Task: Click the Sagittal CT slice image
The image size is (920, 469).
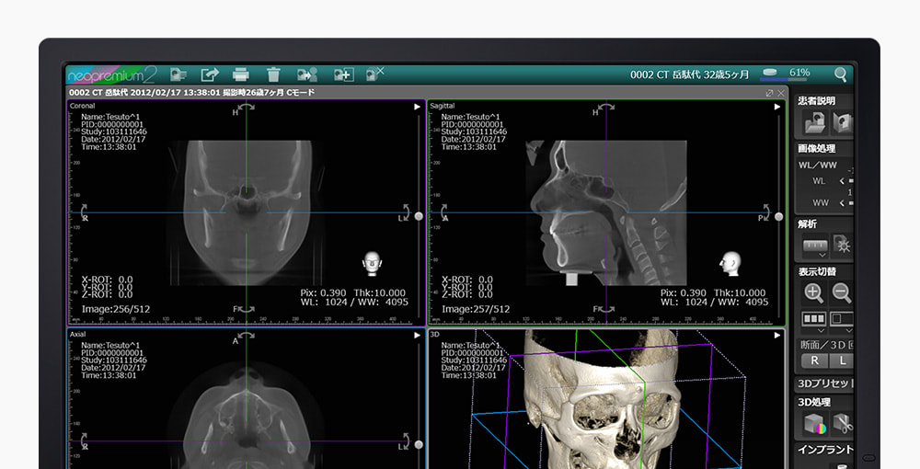Action: coord(606,212)
